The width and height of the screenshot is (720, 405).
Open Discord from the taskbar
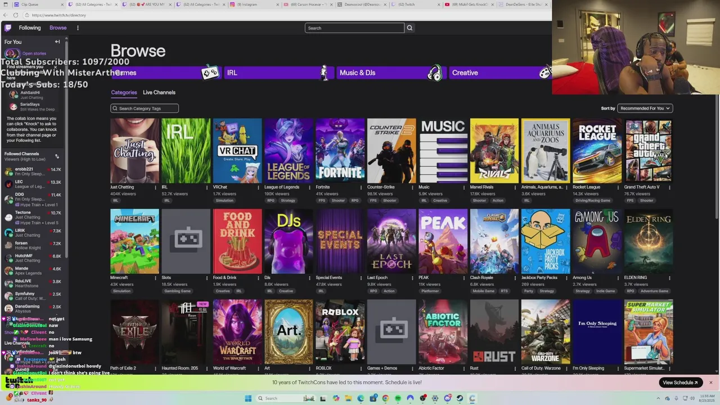tap(447, 398)
